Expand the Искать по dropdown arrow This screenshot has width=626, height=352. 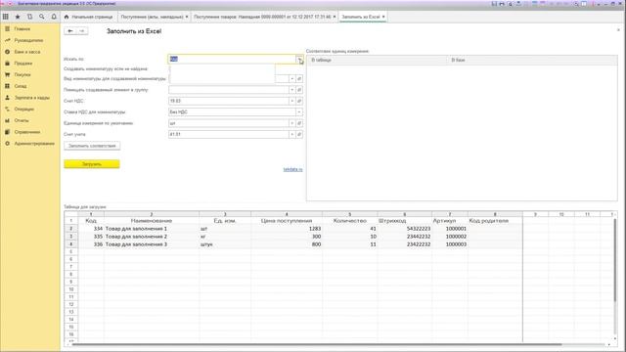coord(299,60)
